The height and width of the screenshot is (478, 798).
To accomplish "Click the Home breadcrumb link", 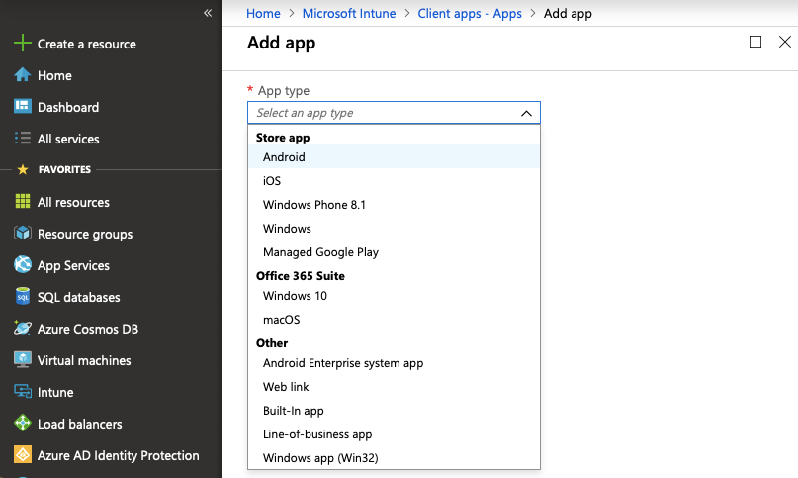I will click(x=263, y=13).
